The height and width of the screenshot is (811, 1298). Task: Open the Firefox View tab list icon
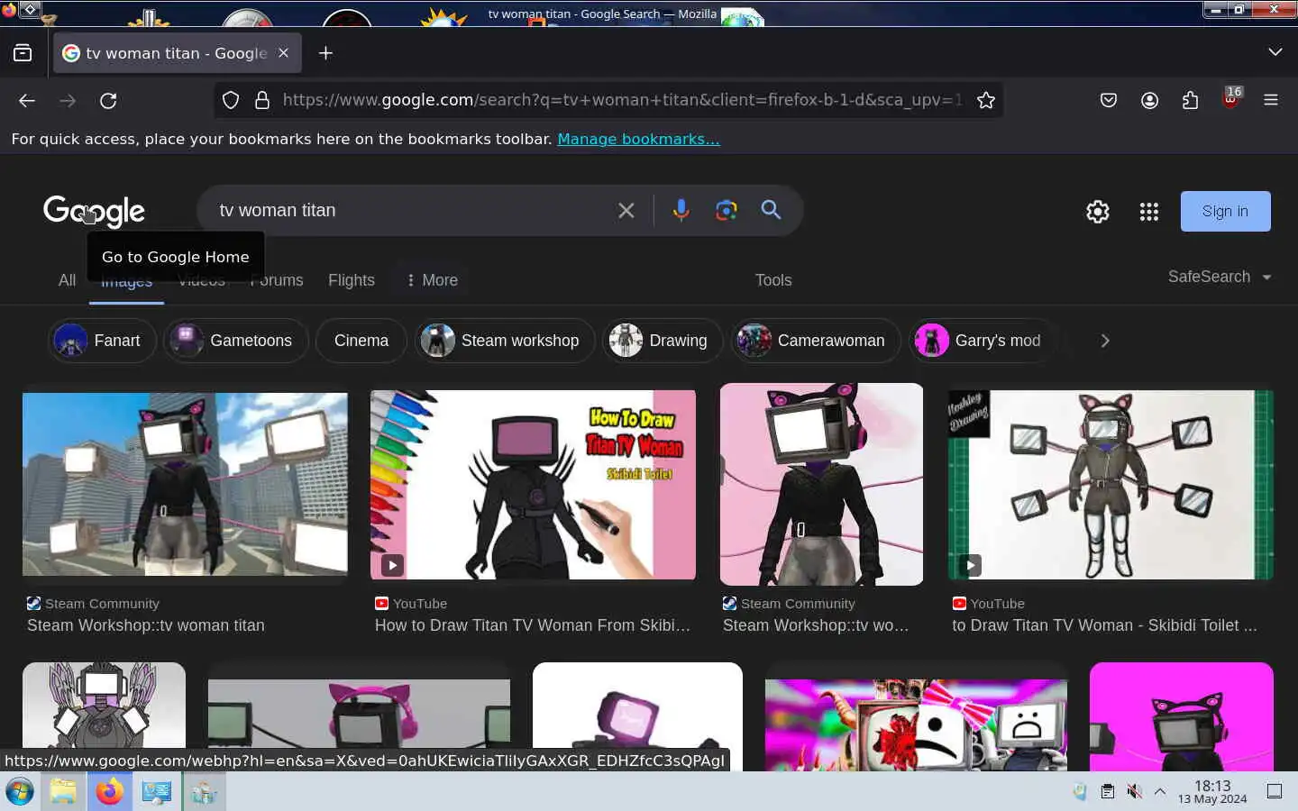(x=23, y=53)
